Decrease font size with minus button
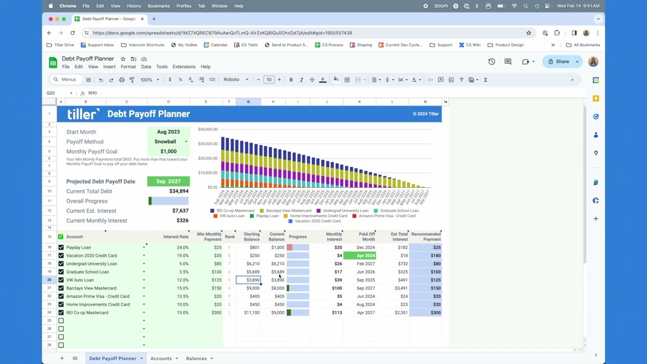 258,80
